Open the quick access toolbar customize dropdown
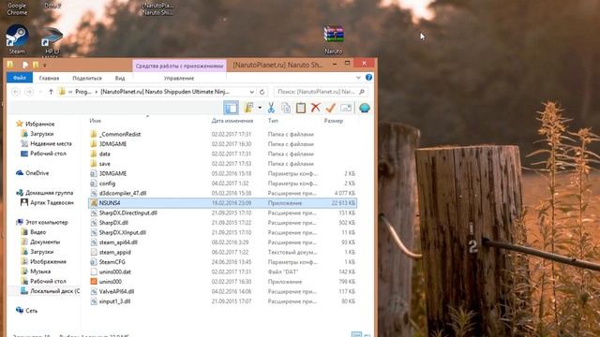Image resolution: width=600 pixels, height=337 pixels. tap(45, 66)
